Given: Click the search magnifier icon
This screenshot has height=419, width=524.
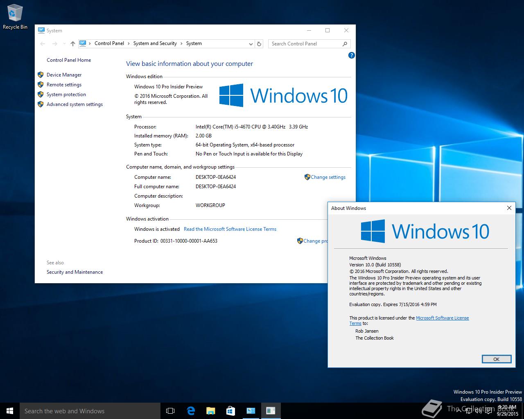Looking at the screenshot, I should click(x=345, y=44).
